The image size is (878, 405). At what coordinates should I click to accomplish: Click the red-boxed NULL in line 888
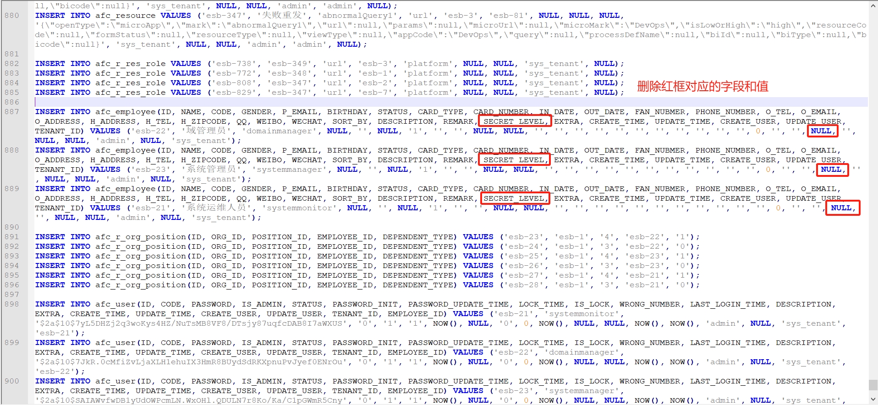(x=831, y=170)
